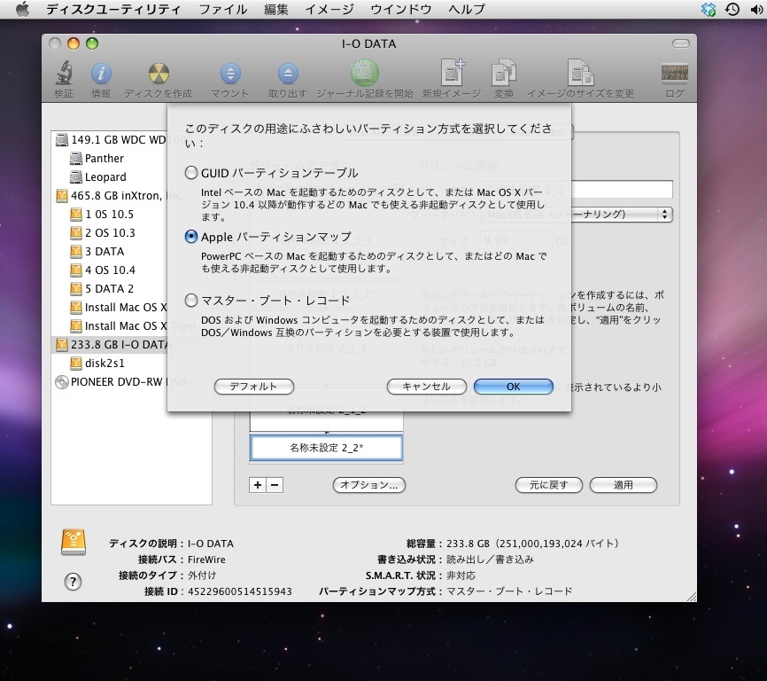Click the OK button in dialog
Image resolution: width=767 pixels, height=681 pixels.
point(513,387)
